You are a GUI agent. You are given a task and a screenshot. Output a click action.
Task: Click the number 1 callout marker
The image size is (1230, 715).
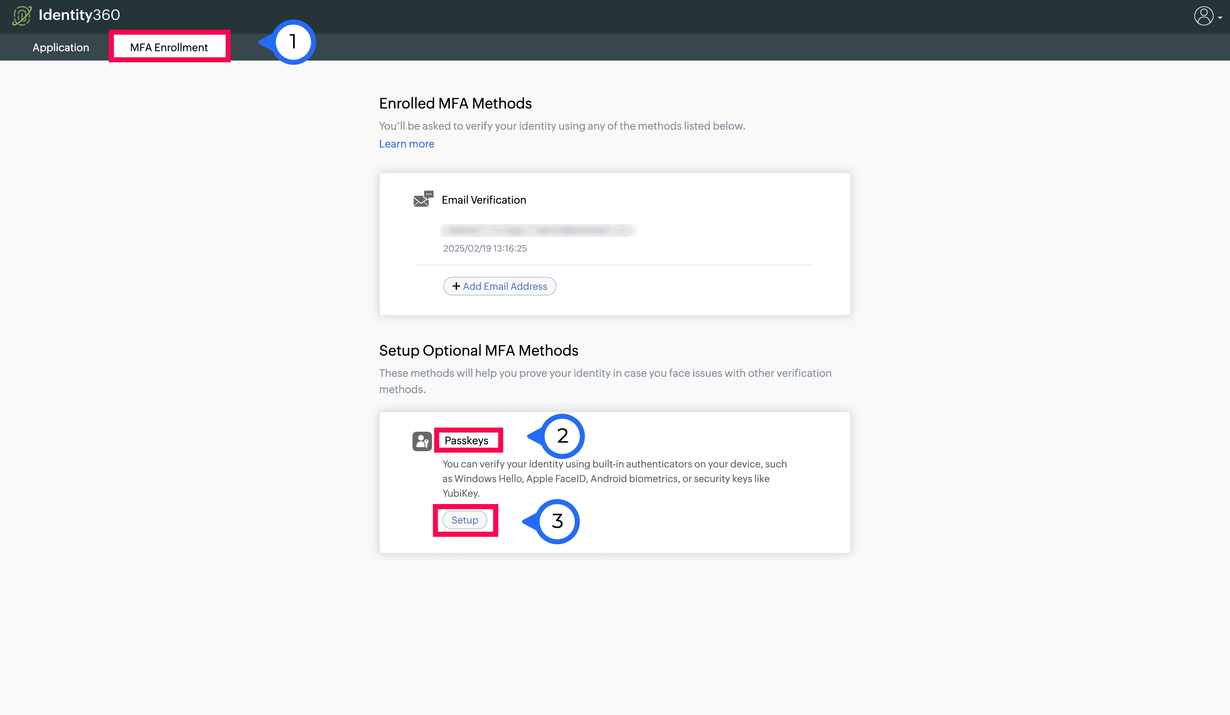click(x=293, y=42)
